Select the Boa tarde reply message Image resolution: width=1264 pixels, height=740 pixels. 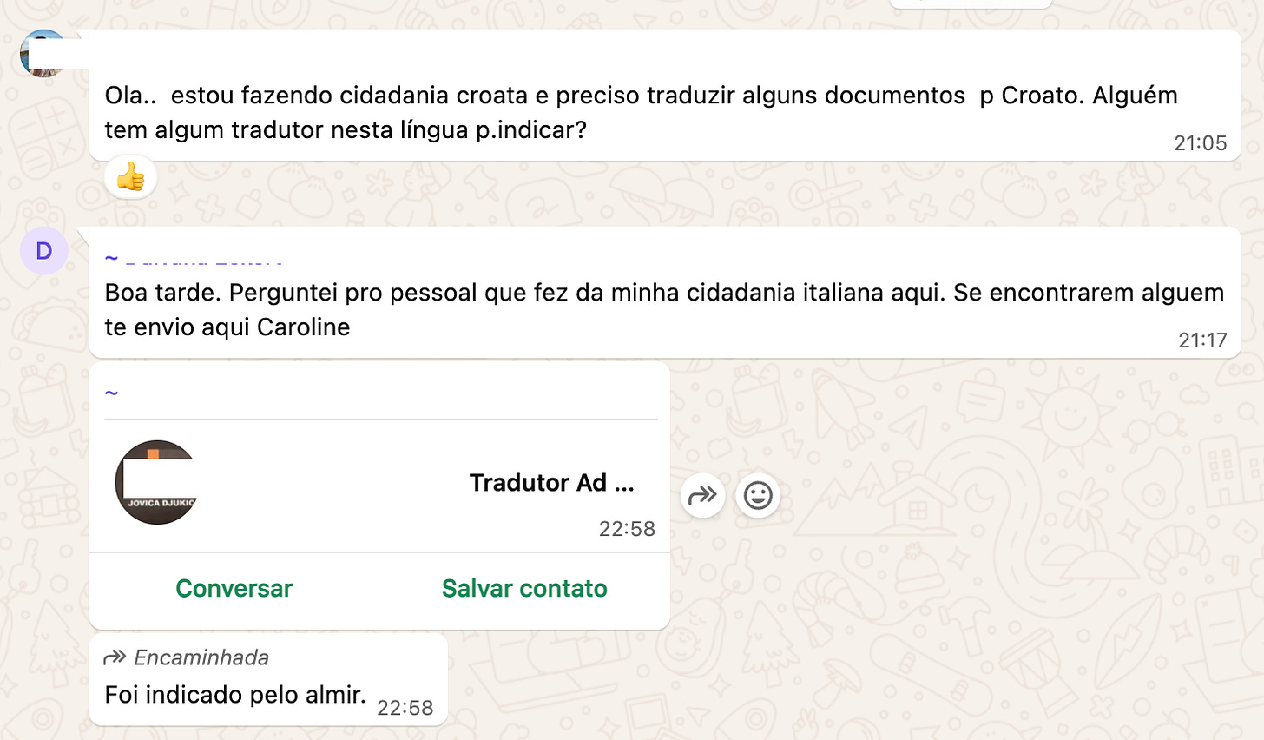[x=665, y=293]
